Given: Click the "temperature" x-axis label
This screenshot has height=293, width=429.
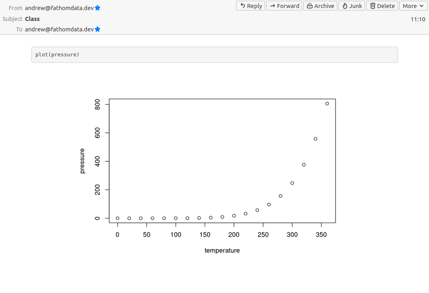Looking at the screenshot, I should click(222, 250).
